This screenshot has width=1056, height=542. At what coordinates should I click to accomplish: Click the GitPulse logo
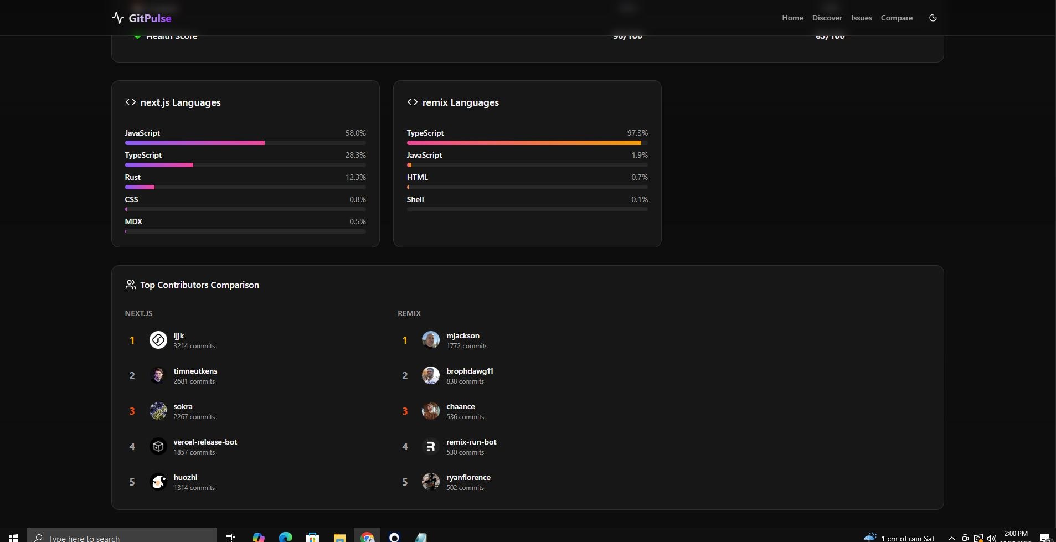click(x=142, y=18)
